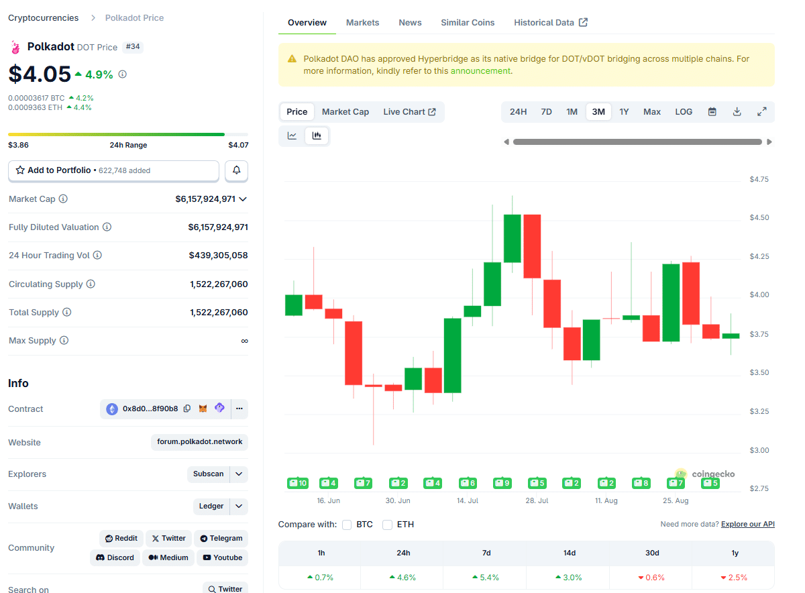
Task: Open the Overview tab
Action: (307, 23)
